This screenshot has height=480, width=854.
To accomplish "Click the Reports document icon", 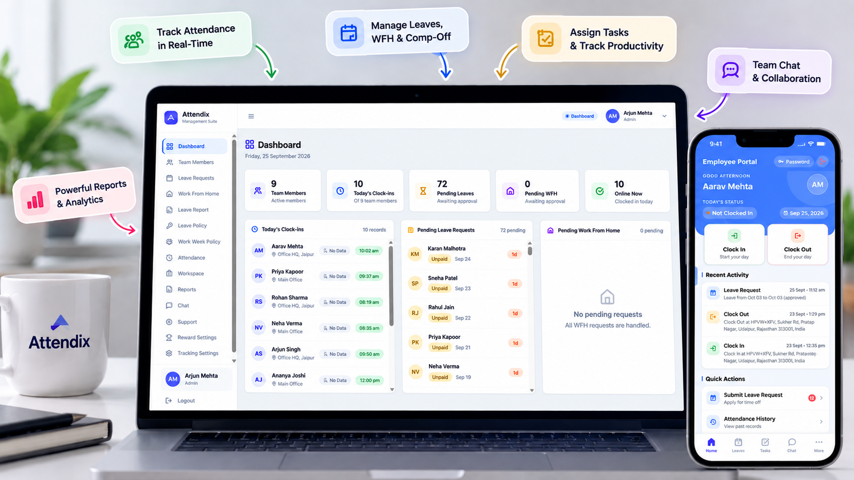I will (169, 290).
